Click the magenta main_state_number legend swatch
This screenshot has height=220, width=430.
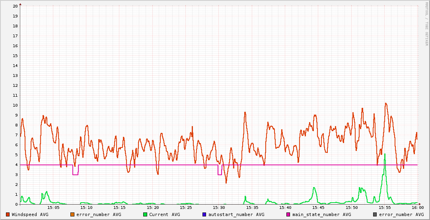click(x=288, y=214)
